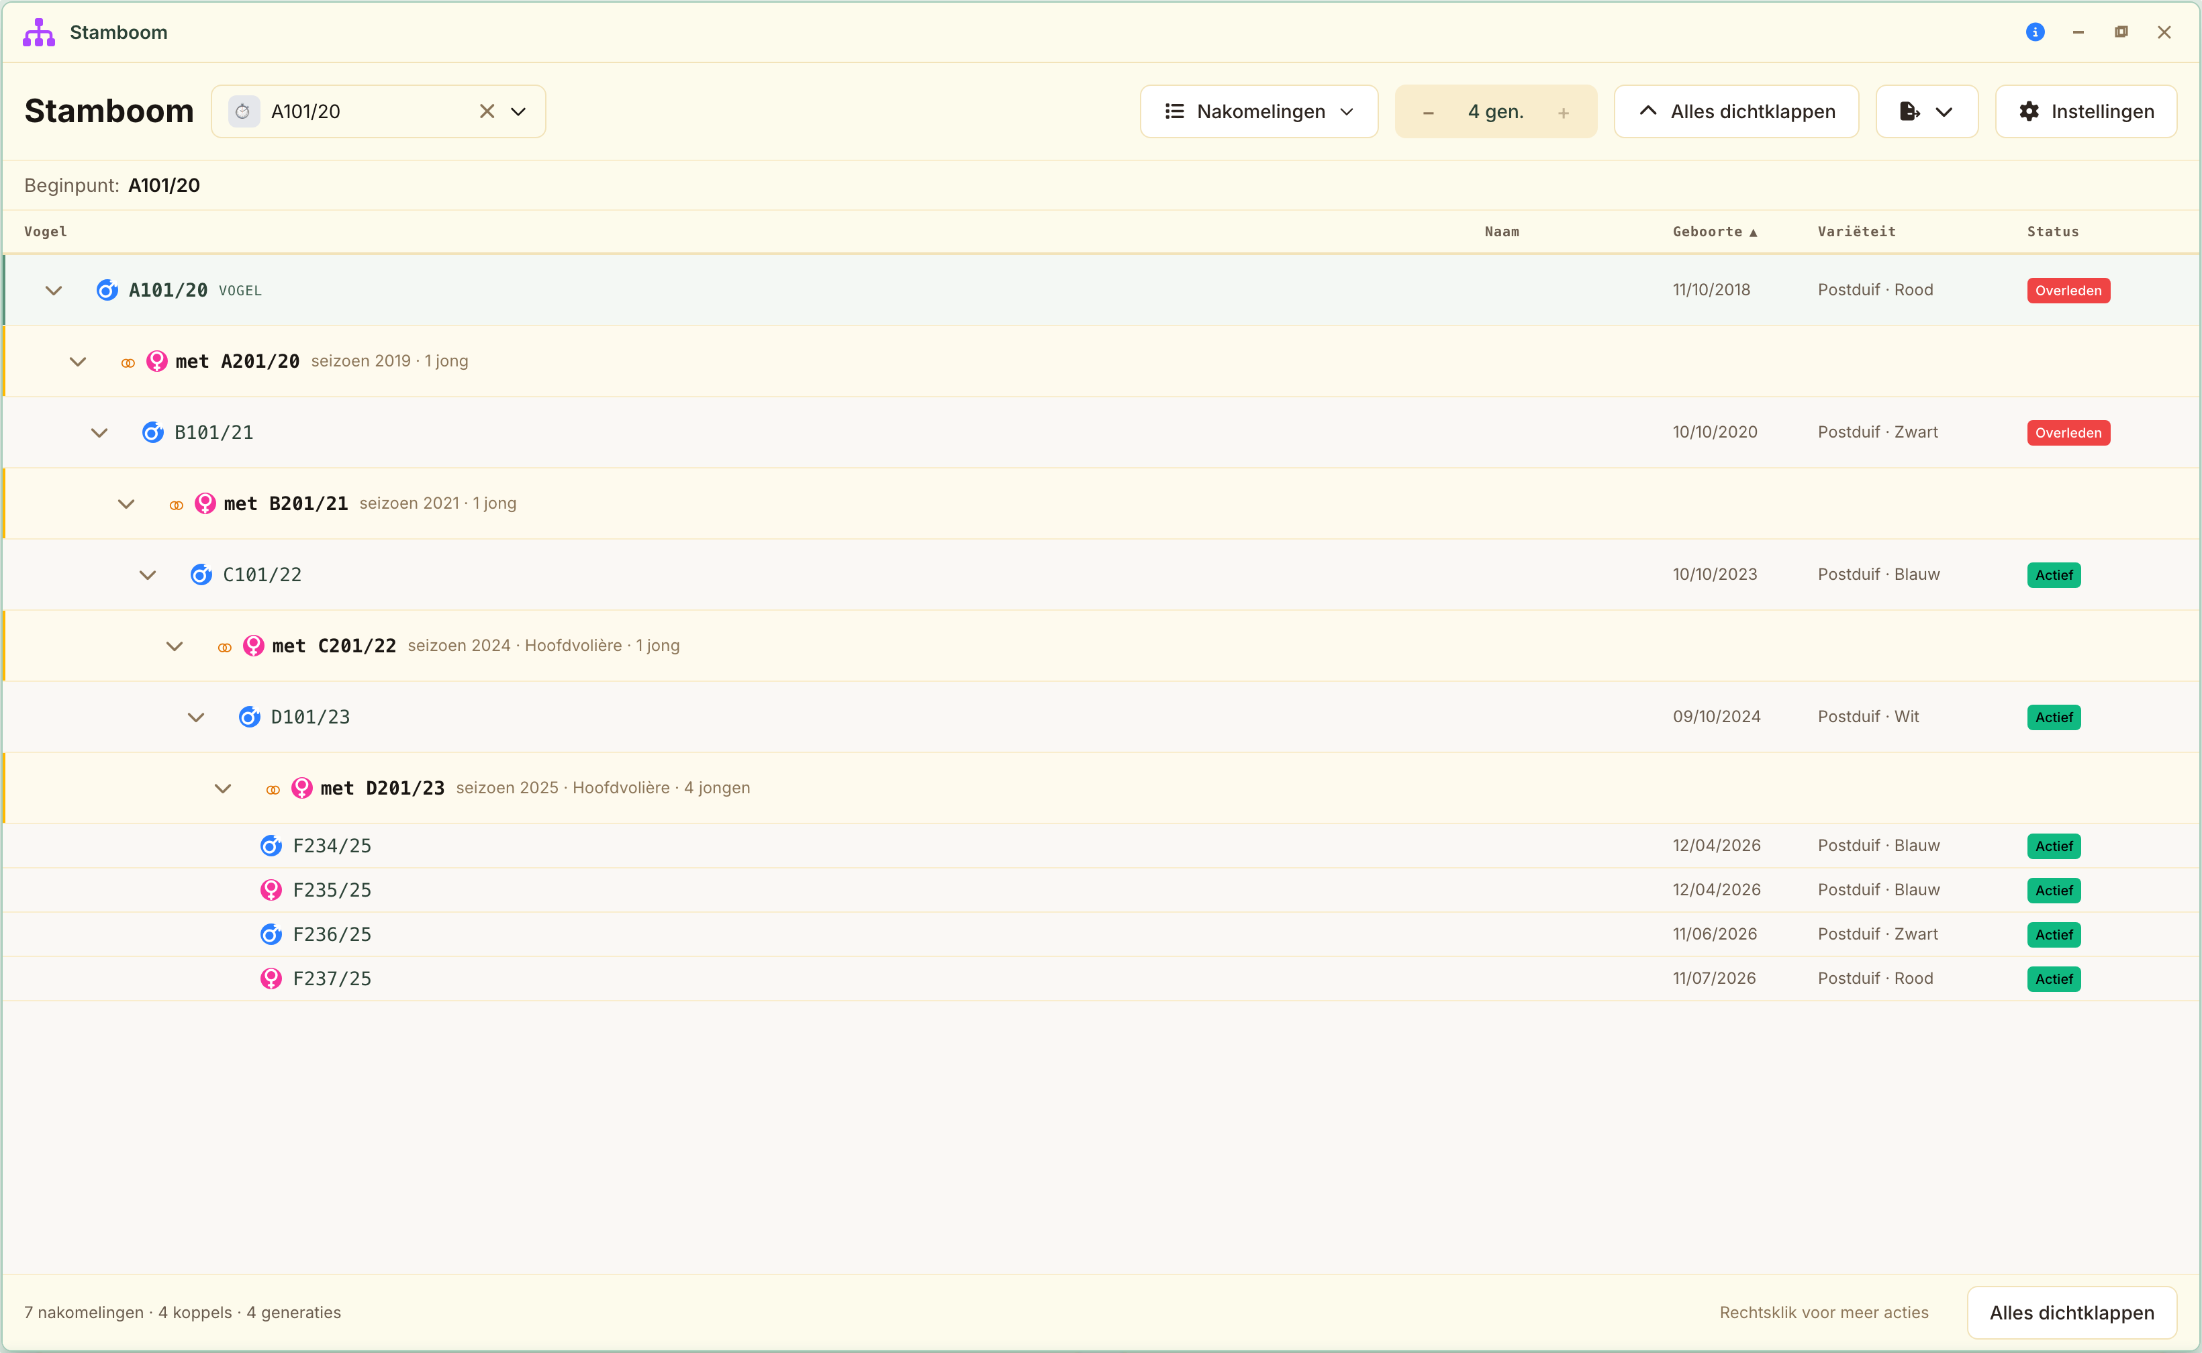
Task: Collapse the A101/20 root row
Action: [54, 291]
